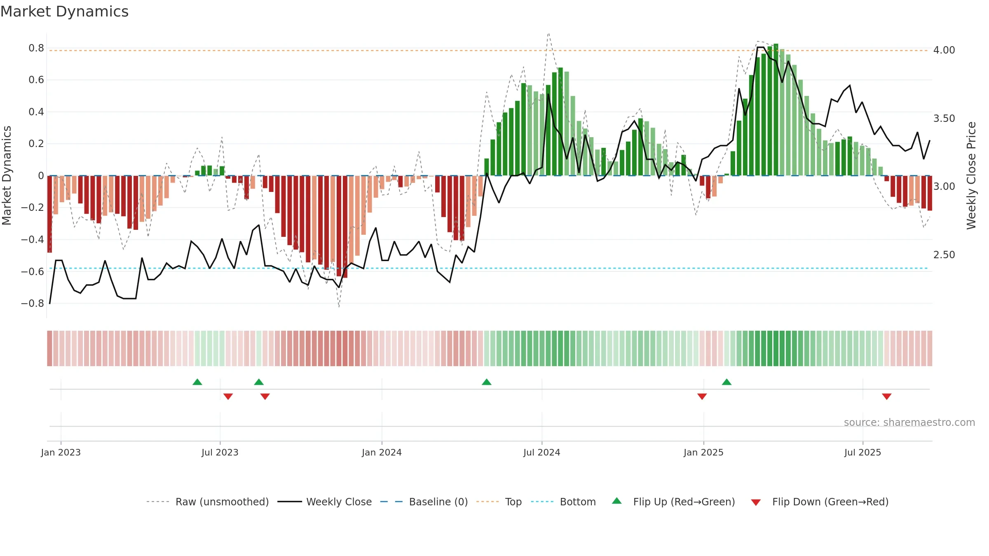Click the Flip Down (Green→Red) legend entry
This screenshot has width=989, height=556.
click(820, 502)
